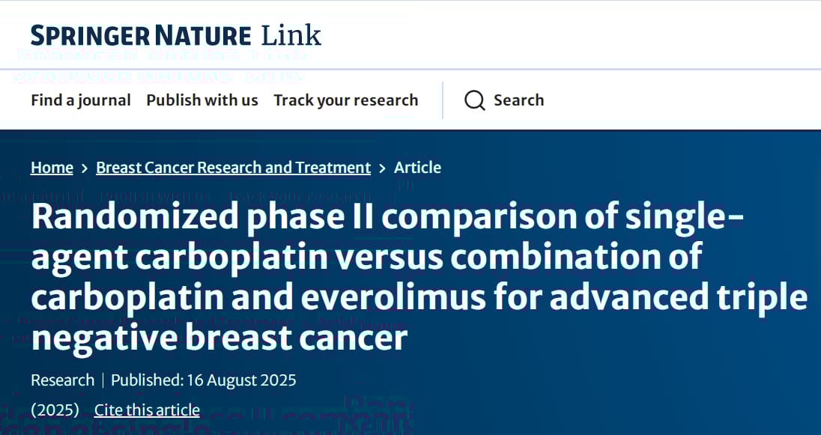This screenshot has width=821, height=435.
Task: Click the Springer Nature Link logo
Action: click(x=175, y=35)
